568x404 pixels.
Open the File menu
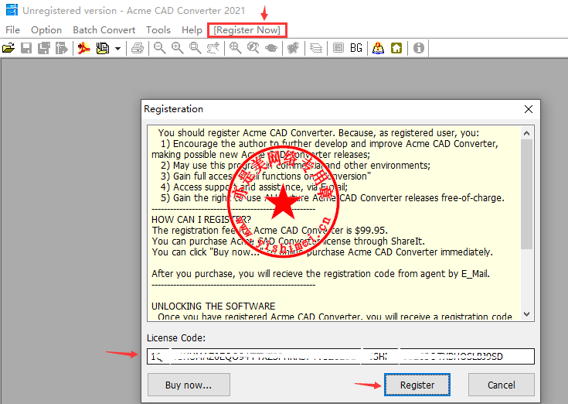coord(12,29)
